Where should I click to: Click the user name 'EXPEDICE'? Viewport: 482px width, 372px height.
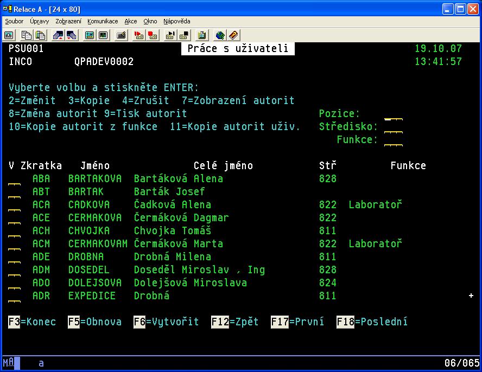[92, 296]
